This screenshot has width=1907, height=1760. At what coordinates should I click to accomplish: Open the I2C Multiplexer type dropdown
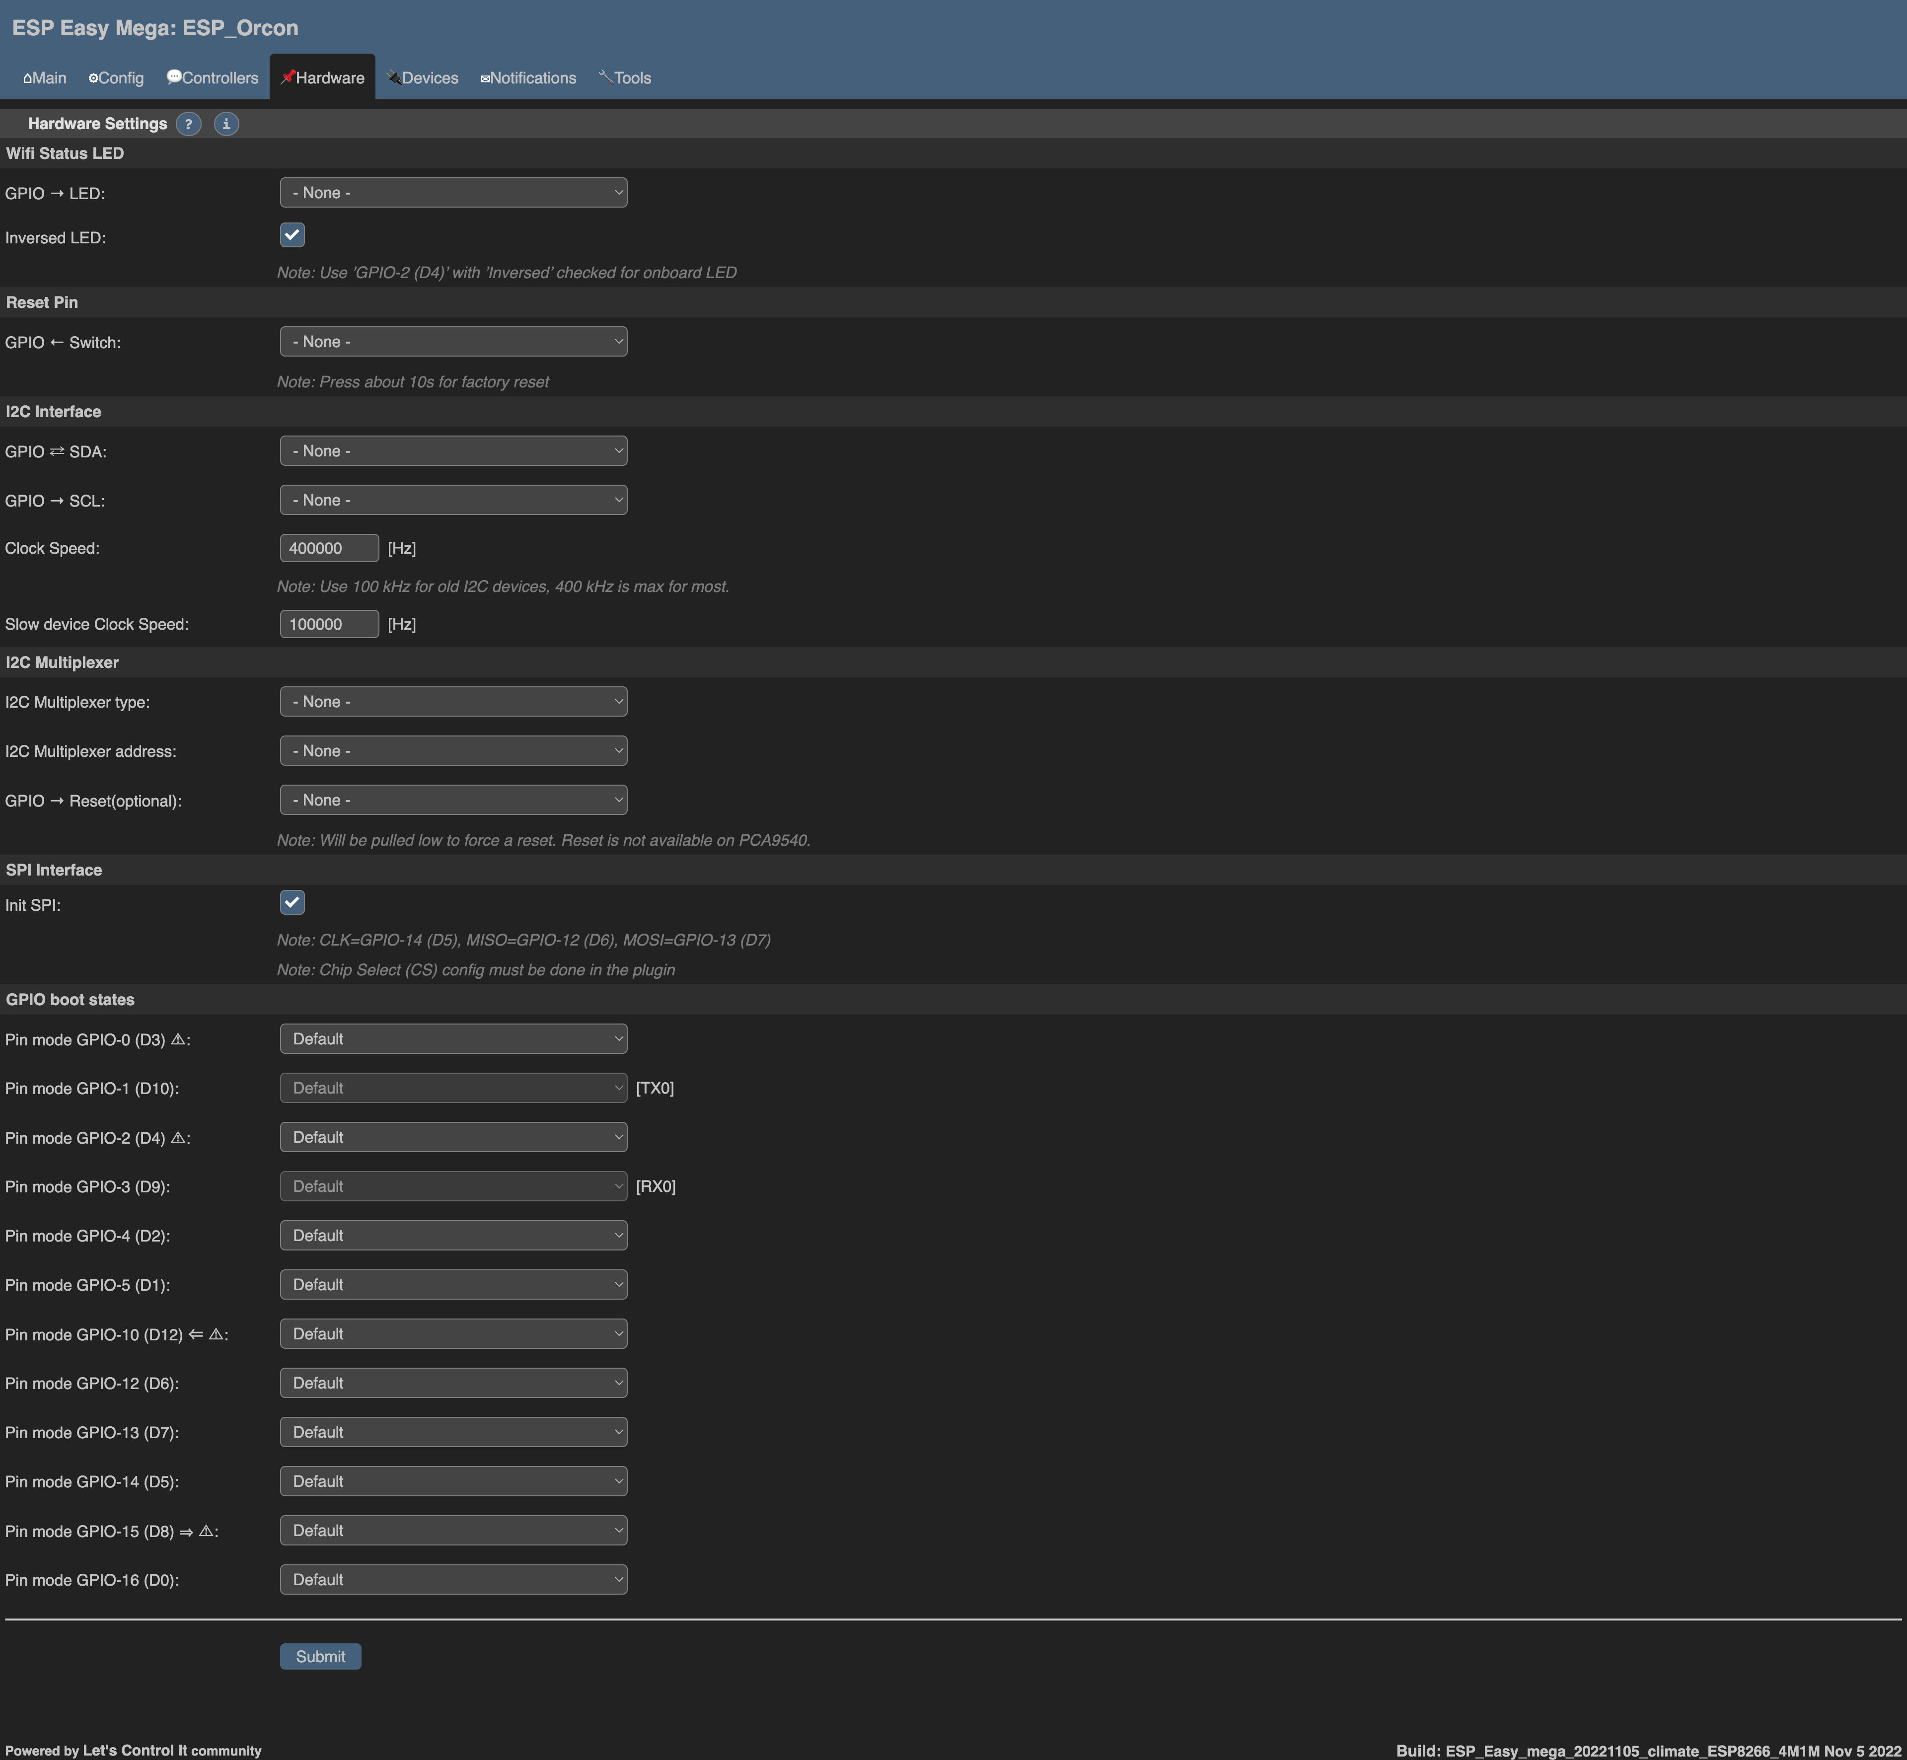point(452,701)
